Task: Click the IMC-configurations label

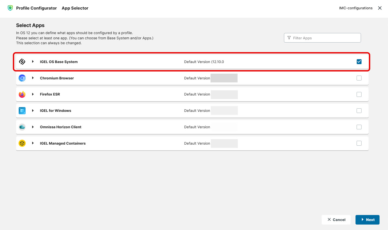Action: 356,8
